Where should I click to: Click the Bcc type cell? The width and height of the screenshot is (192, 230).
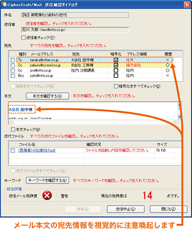(21, 76)
